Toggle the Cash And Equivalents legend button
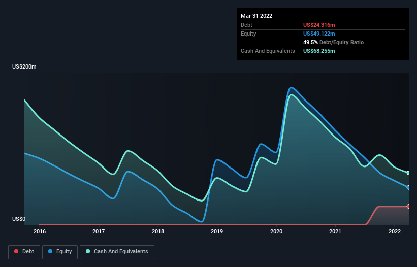Screen dimensions: 417x267 click(x=117, y=252)
